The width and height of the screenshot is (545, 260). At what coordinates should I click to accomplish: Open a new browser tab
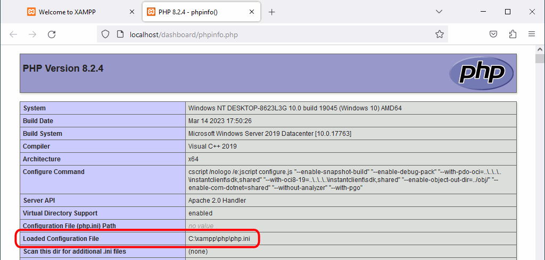click(x=272, y=12)
